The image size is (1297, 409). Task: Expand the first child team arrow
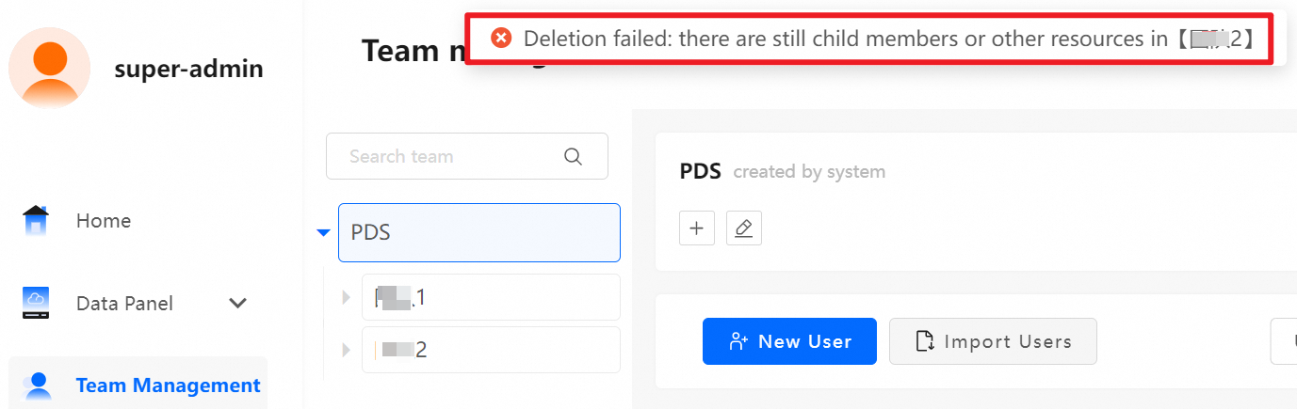pyautogui.click(x=346, y=298)
